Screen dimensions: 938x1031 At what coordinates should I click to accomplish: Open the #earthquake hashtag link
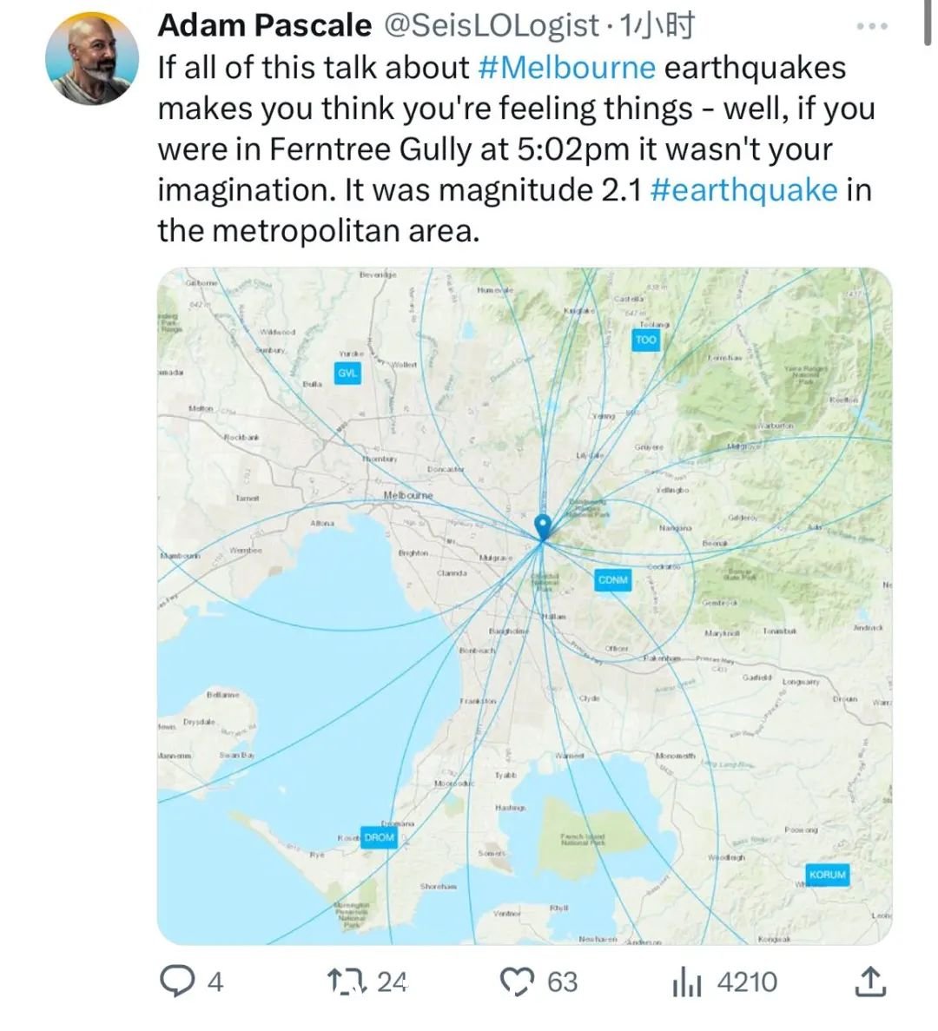(x=744, y=190)
